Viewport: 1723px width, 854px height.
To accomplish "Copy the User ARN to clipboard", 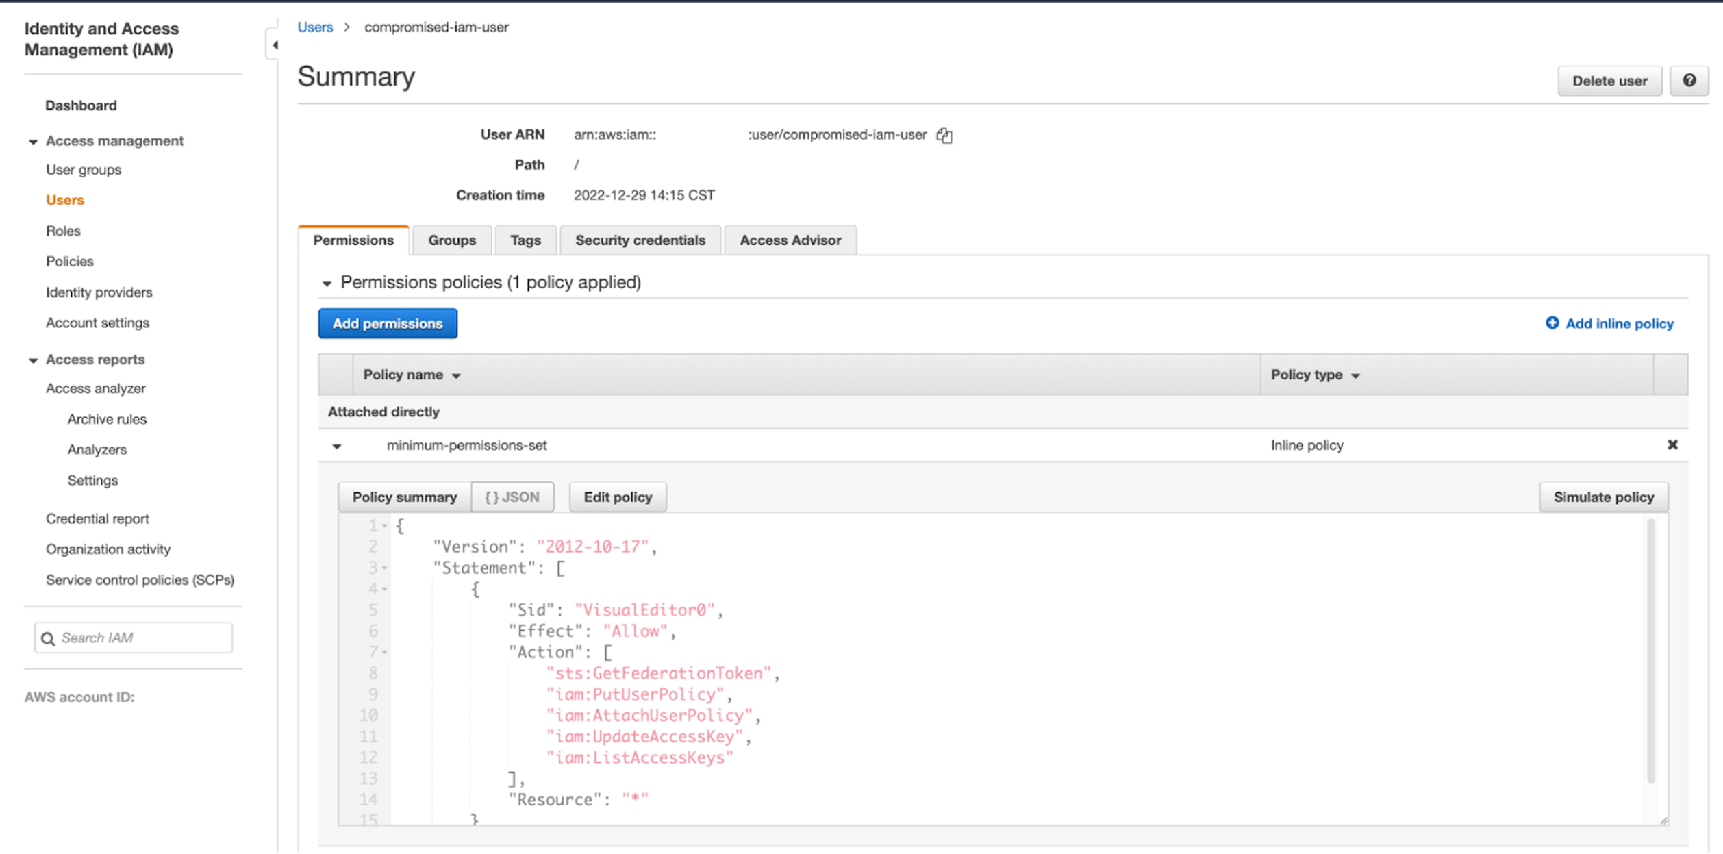I will (944, 135).
